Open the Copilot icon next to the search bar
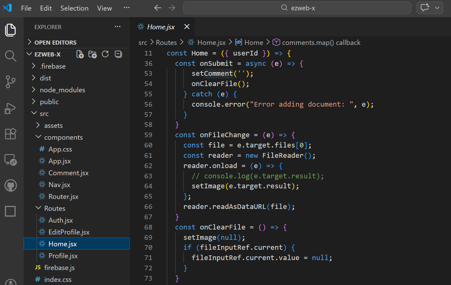 coord(425,8)
